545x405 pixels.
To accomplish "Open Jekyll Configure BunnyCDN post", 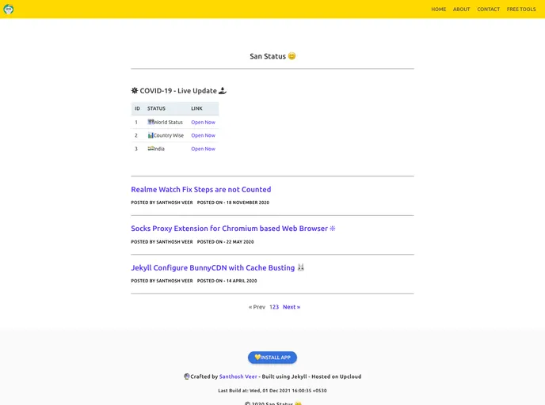I will pyautogui.click(x=212, y=268).
